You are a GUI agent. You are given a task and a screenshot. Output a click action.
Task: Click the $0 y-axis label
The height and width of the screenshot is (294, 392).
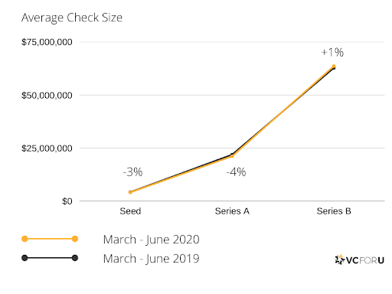(67, 201)
